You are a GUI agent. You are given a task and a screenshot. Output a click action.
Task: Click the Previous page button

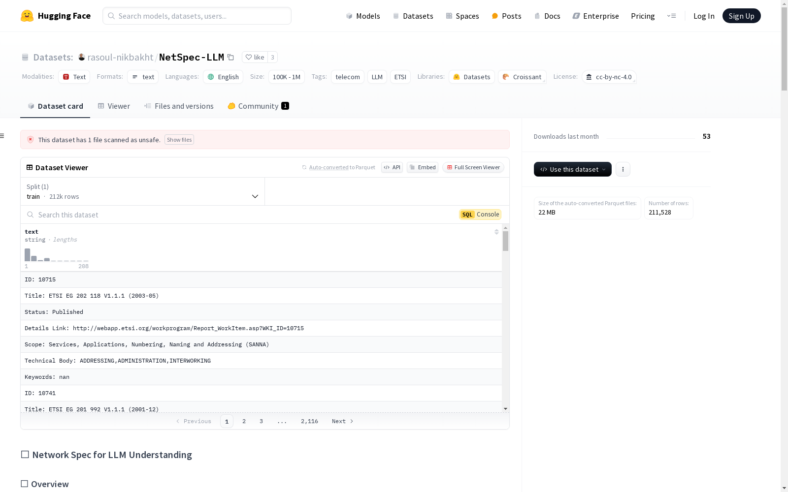tap(194, 421)
